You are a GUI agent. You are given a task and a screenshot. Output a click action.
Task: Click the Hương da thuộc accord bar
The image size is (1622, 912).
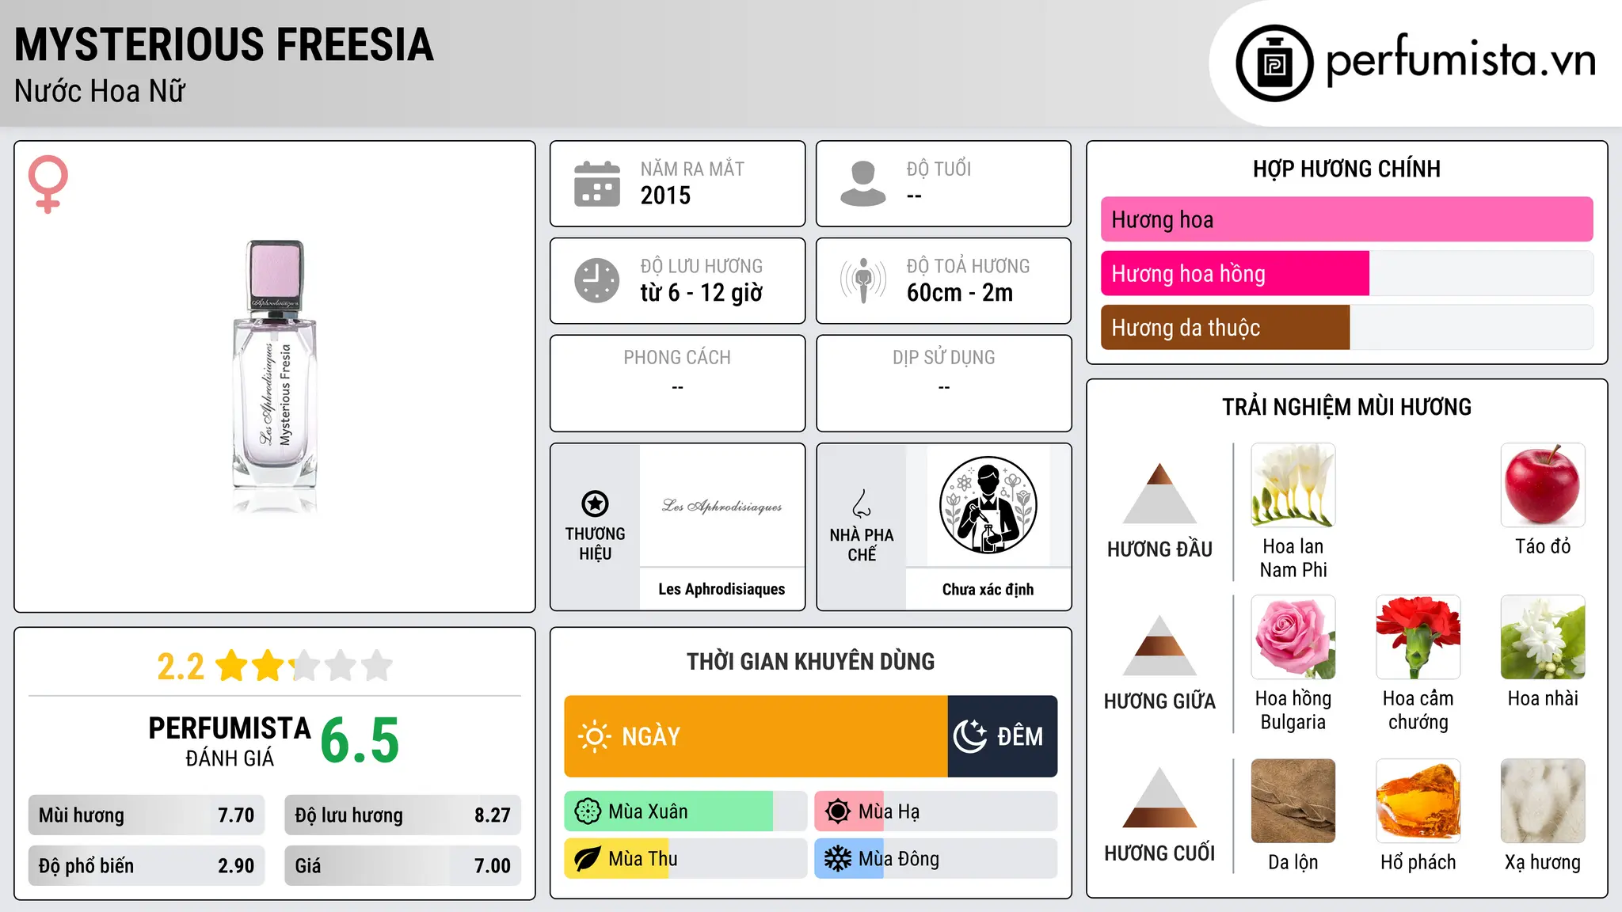tap(1347, 327)
